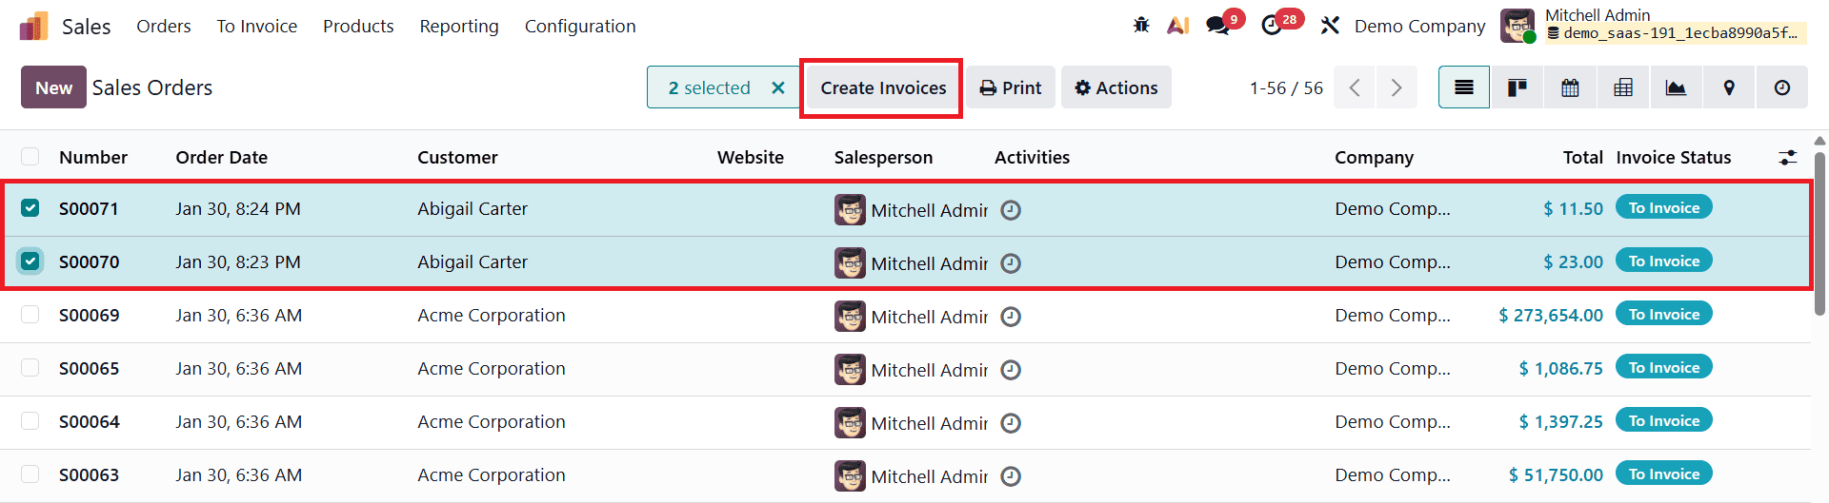The image size is (1829, 503).
Task: Switch to list view
Action: (x=1464, y=87)
